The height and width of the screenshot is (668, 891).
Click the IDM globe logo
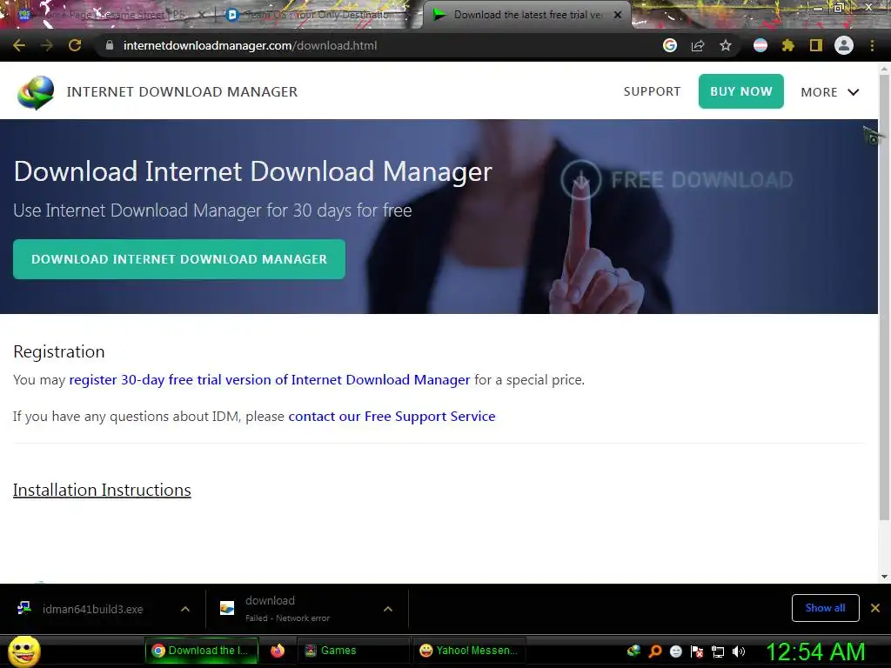(36, 92)
